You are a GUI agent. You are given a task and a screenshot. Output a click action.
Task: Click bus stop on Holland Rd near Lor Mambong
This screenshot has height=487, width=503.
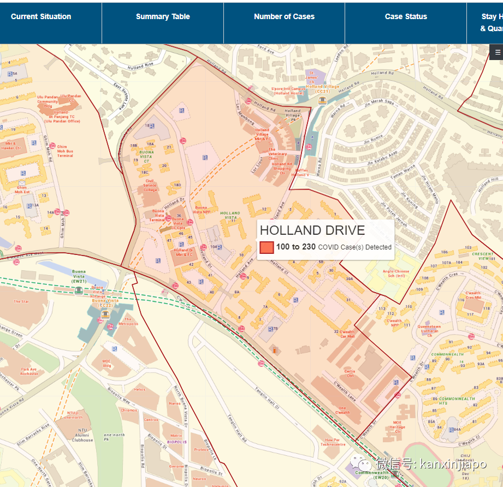(x=248, y=101)
